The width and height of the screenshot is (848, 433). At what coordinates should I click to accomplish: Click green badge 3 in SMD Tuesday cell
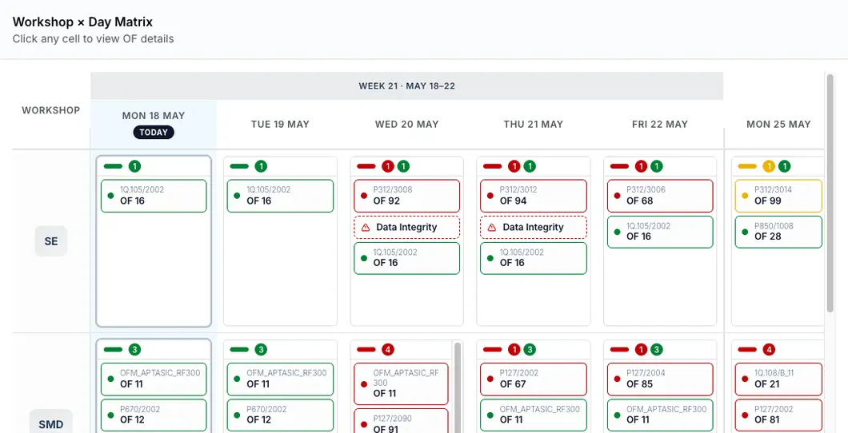[262, 349]
